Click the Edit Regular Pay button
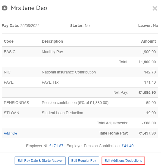The height and width of the screenshot is (167, 161). [84, 161]
